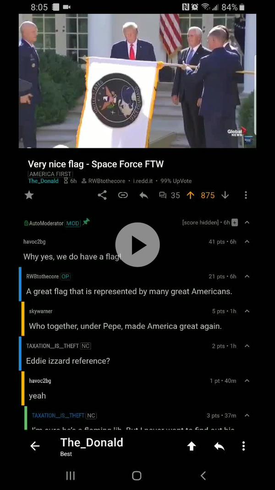This screenshot has width=275, height=490.
Task: Open post overflow menu with three dots
Action: coord(246,195)
